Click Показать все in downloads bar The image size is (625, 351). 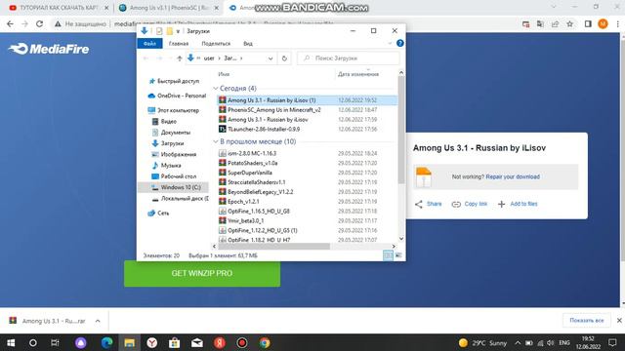(586, 321)
